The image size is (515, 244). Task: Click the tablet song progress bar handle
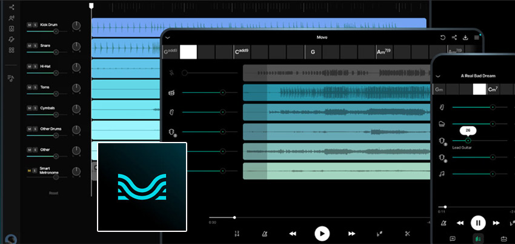coord(234,217)
